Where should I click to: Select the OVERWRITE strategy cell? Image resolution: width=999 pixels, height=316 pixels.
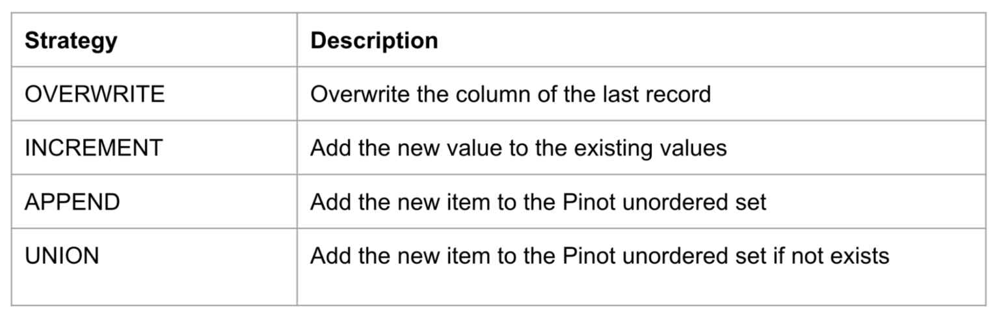click(x=94, y=95)
